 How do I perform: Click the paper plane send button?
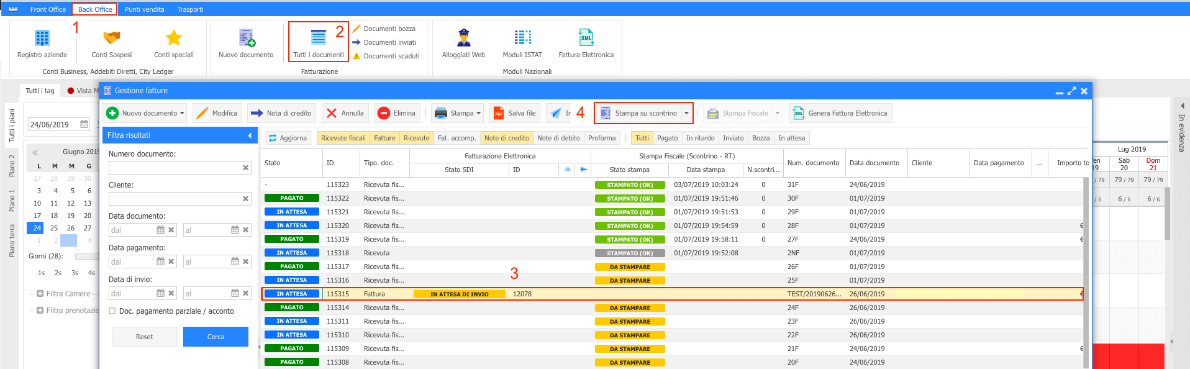coord(559,113)
